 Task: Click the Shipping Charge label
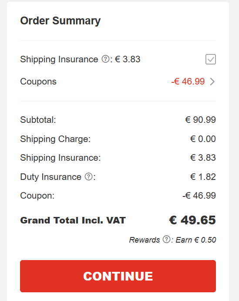tap(55, 139)
